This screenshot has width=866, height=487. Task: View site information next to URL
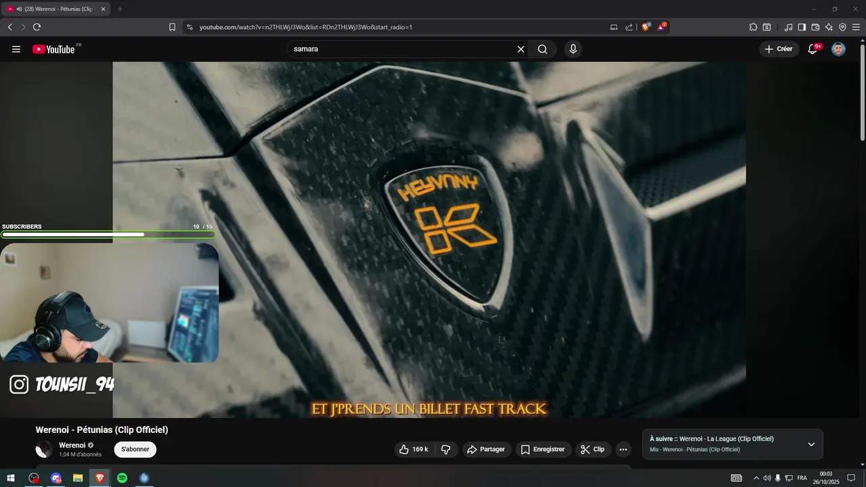189,27
